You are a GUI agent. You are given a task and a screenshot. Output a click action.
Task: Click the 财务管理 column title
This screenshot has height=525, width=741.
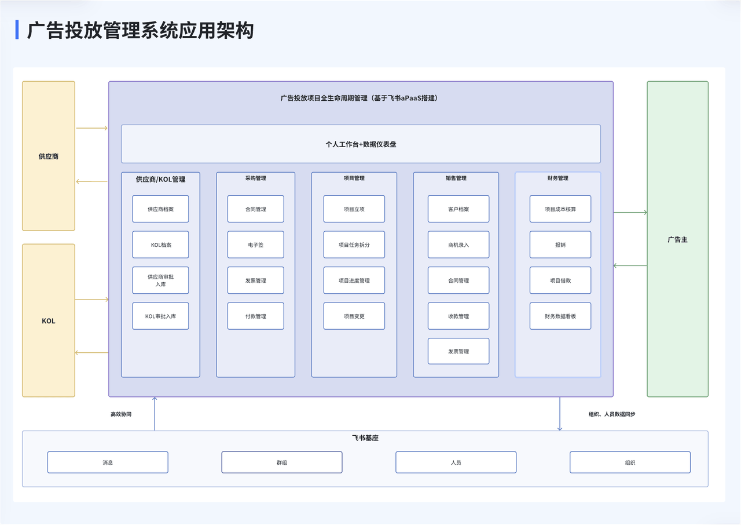tap(558, 178)
